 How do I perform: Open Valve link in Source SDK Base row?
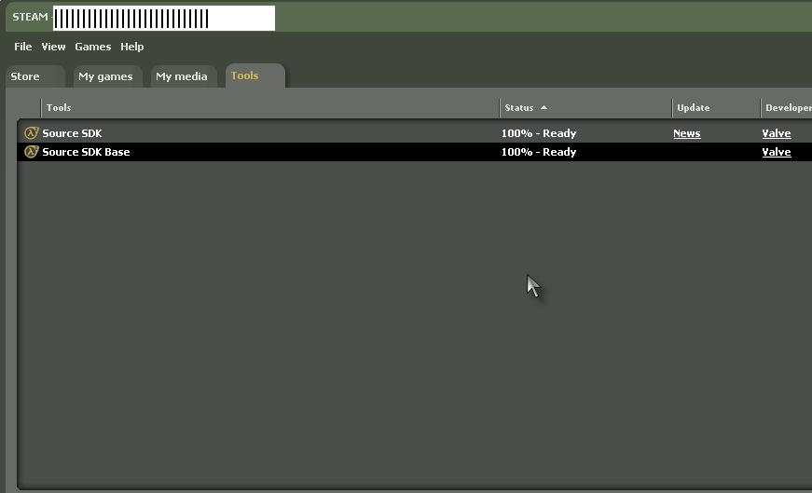coord(777,152)
